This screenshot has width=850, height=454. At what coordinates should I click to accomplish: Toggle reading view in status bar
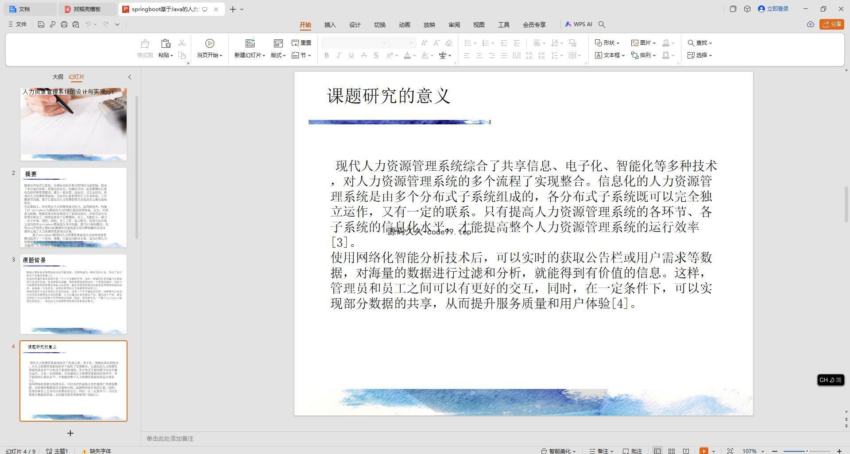[x=686, y=451]
